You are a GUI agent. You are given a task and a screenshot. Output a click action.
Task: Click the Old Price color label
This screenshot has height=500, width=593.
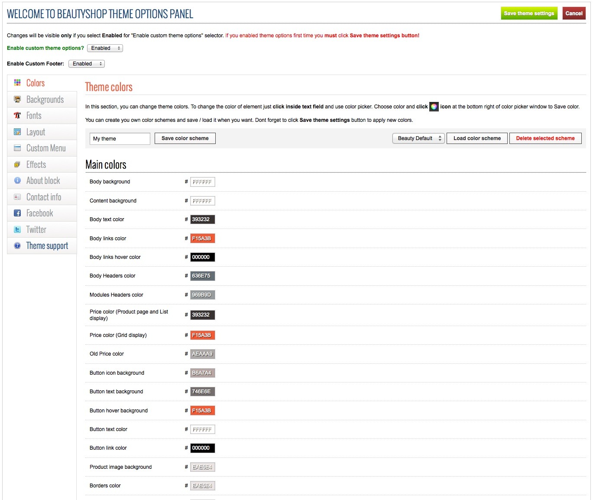click(107, 354)
